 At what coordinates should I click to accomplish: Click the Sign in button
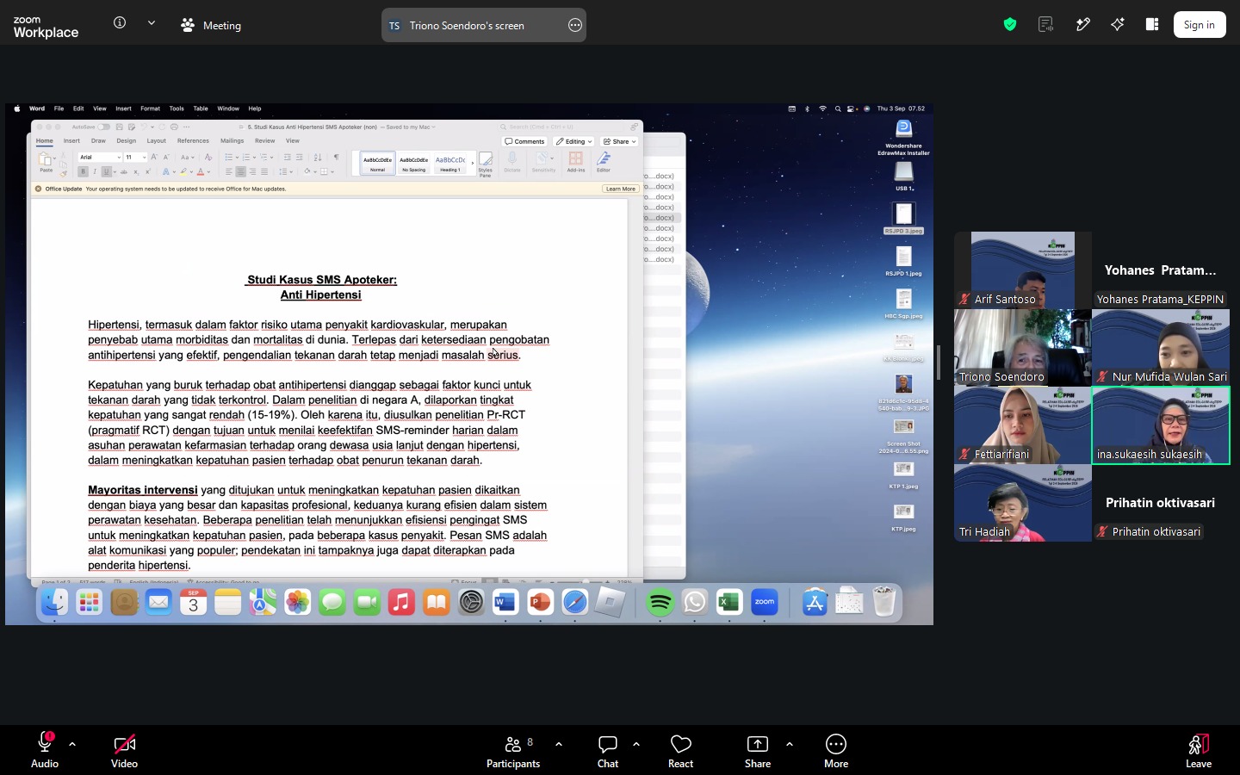(1200, 24)
